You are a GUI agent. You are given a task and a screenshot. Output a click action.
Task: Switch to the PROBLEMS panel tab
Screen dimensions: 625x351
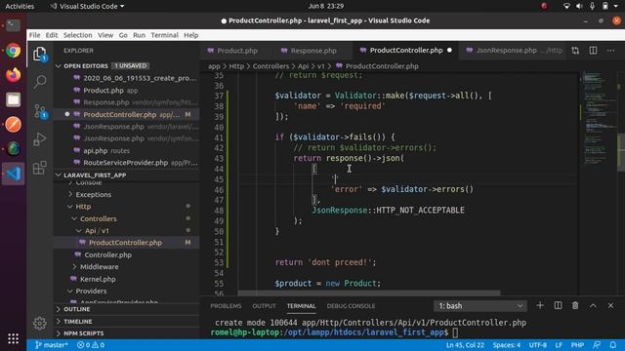pos(226,305)
